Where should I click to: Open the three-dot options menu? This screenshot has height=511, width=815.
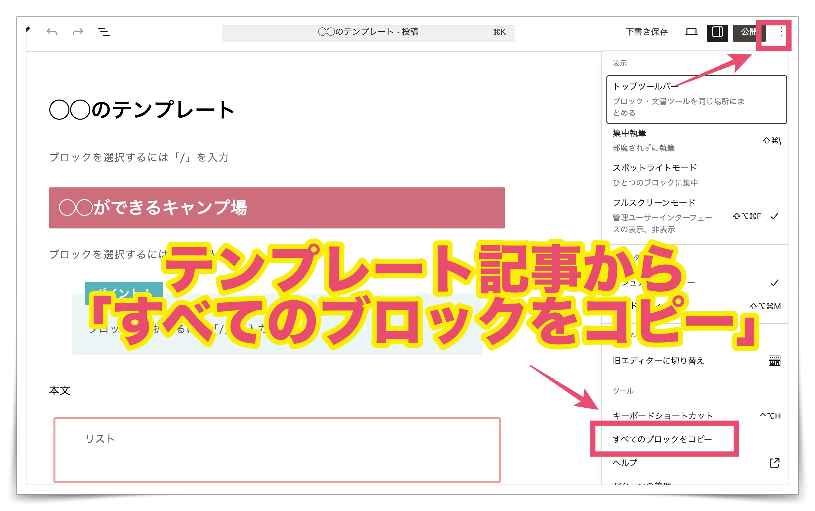tap(781, 32)
